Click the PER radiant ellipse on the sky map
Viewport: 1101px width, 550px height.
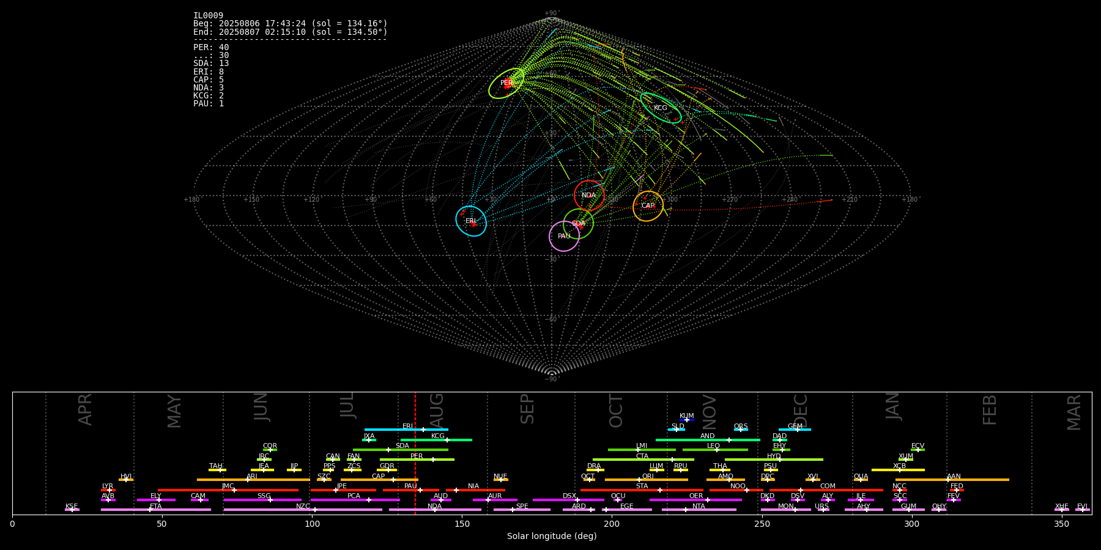tap(506, 83)
